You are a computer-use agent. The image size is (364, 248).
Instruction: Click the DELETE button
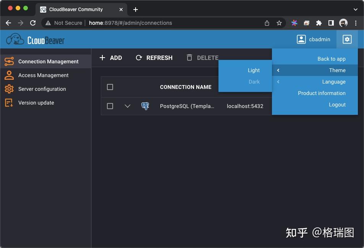coord(202,58)
